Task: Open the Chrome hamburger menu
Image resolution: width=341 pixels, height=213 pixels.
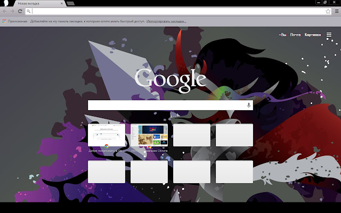Action: point(336,11)
